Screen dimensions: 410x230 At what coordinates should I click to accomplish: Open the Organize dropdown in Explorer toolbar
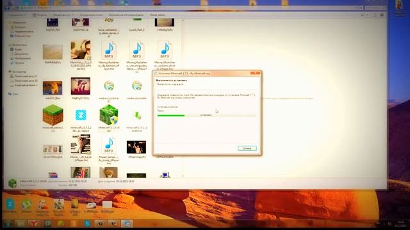(17, 15)
